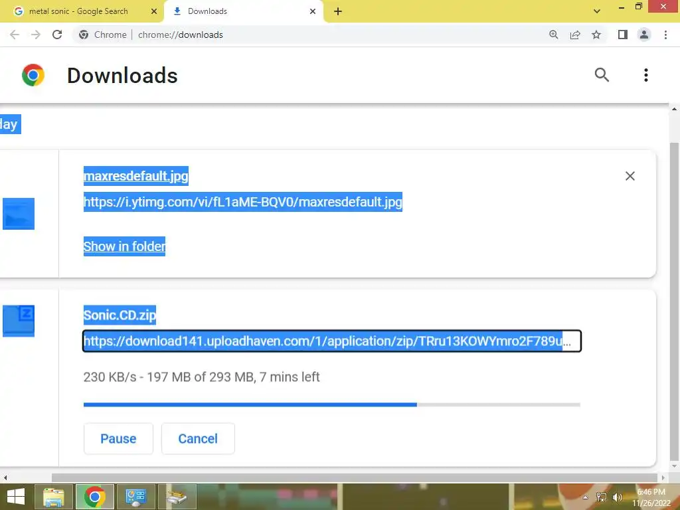Expand the tab search dropdown arrow
Screen dimensions: 680x510
point(597,11)
